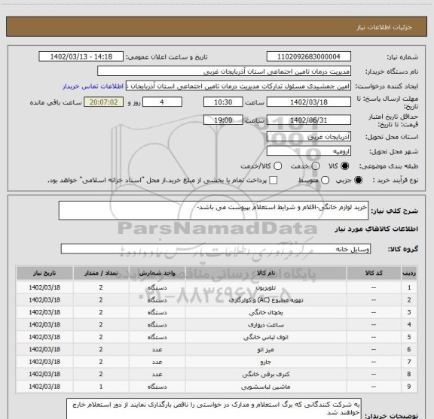The width and height of the screenshot is (434, 419).
Task: Click the response deadline date 1402/03/18 field
Action: click(309, 102)
